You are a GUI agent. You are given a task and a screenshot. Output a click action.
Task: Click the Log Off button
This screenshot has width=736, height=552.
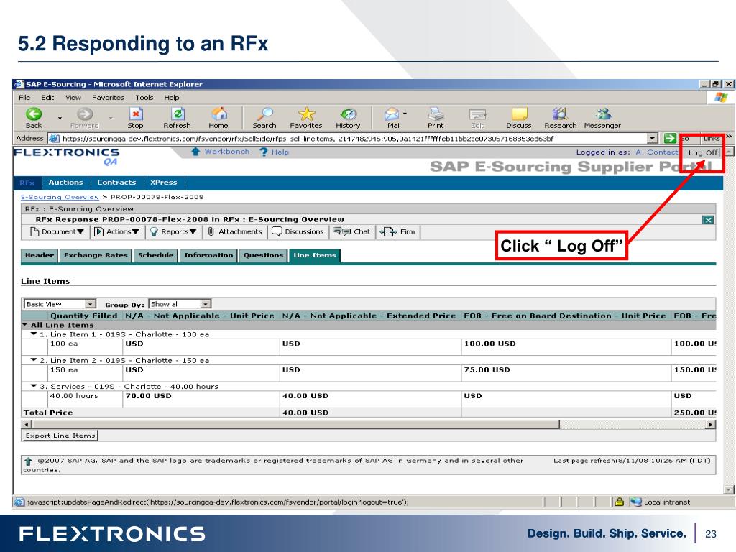[x=703, y=152]
